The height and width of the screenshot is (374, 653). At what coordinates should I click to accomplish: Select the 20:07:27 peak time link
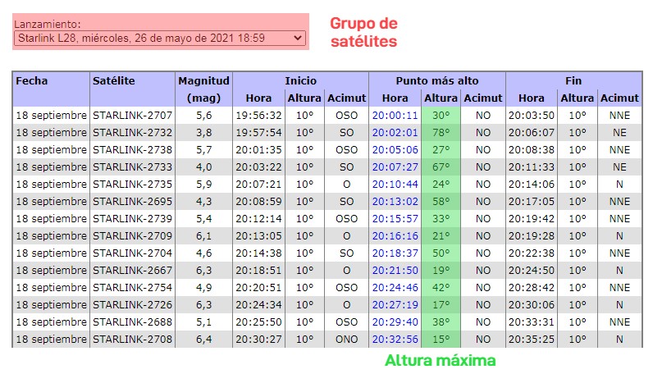[x=395, y=167]
